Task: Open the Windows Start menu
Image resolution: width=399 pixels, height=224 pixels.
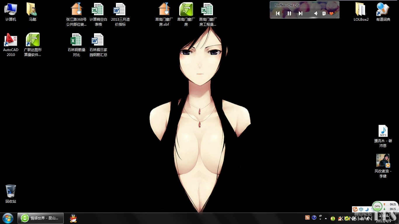Action: point(8,218)
